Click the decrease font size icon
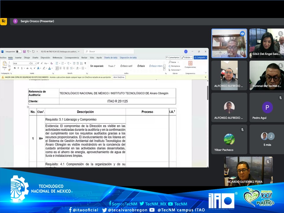Viewport: 284px width, 213px height. 42,63
